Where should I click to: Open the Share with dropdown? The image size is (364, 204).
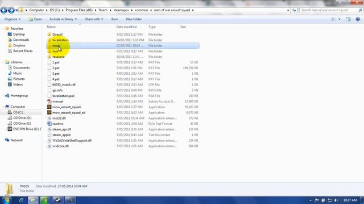pos(94,19)
